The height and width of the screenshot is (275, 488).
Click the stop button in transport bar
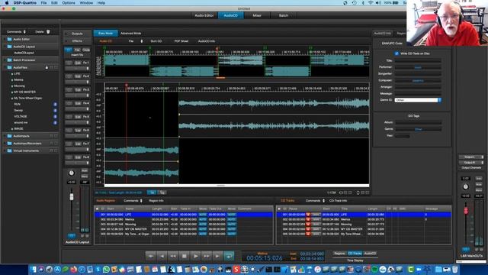click(185, 256)
